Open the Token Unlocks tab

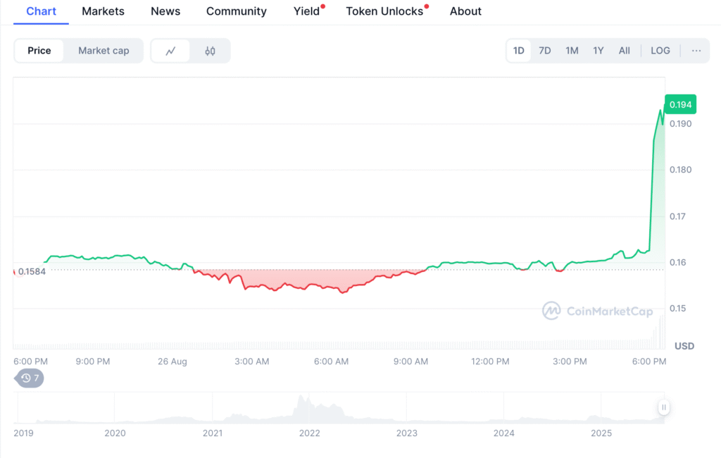click(x=384, y=11)
